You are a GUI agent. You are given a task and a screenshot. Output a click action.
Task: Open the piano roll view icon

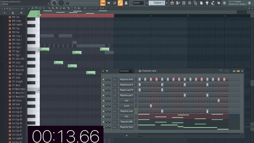178,3
